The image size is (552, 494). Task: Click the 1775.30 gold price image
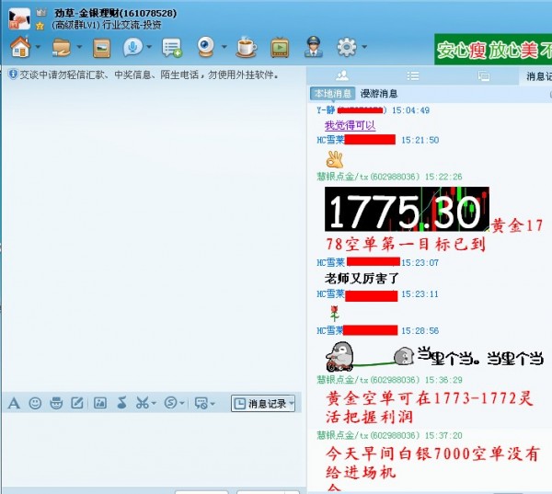point(407,210)
